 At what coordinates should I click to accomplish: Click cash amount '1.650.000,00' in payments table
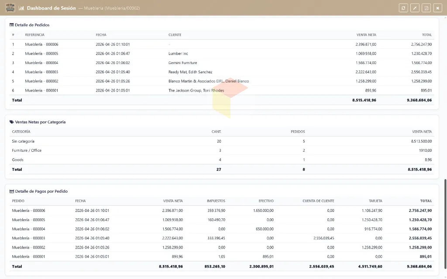(263, 211)
